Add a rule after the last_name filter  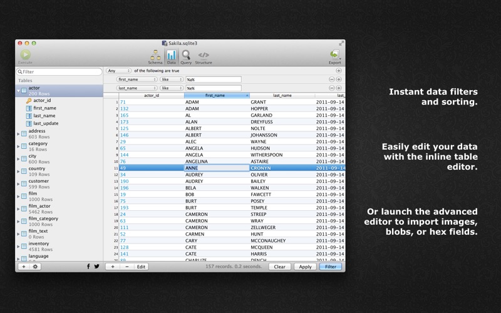[x=339, y=88]
